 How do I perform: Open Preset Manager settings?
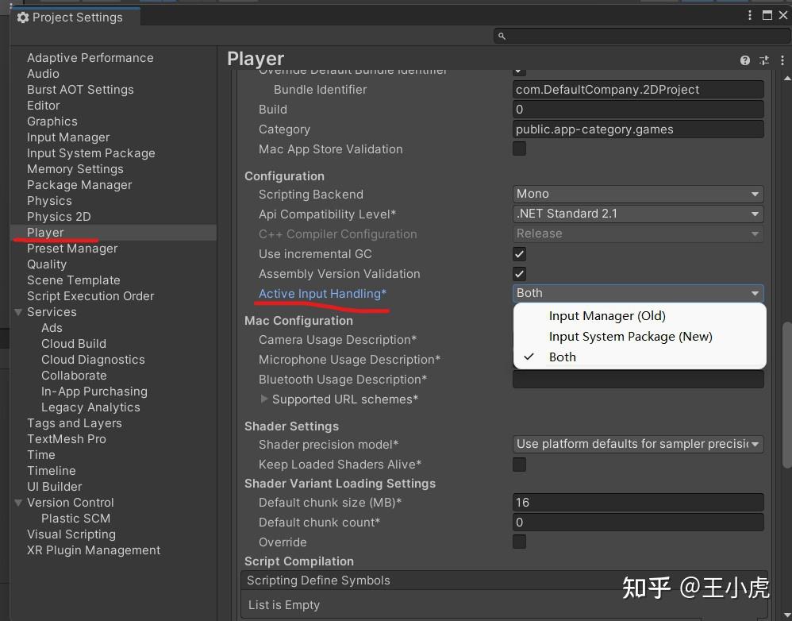click(x=72, y=248)
